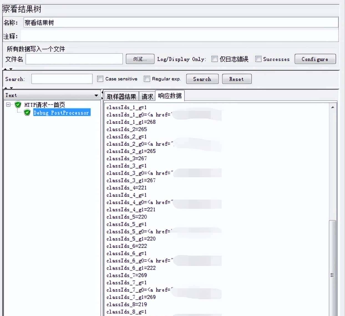Viewport: 345px width, 316px height.
Task: Switch to the 取样器结果 tab
Action: (x=121, y=96)
